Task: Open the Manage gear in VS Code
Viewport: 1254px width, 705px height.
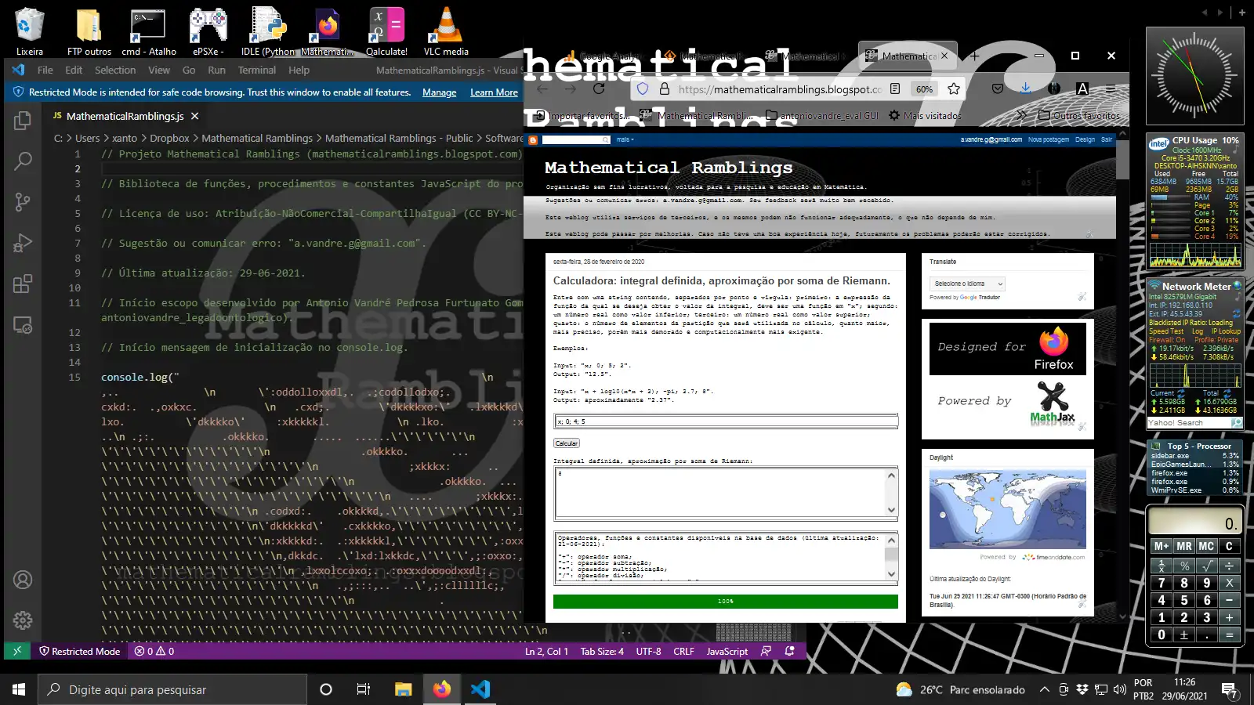Action: pos(23,620)
